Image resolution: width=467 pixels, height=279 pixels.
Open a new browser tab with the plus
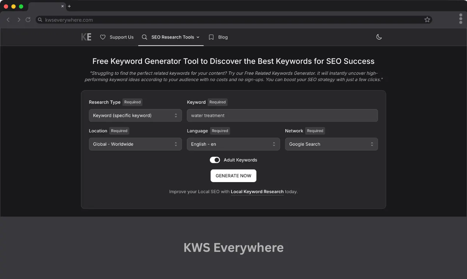tap(69, 6)
